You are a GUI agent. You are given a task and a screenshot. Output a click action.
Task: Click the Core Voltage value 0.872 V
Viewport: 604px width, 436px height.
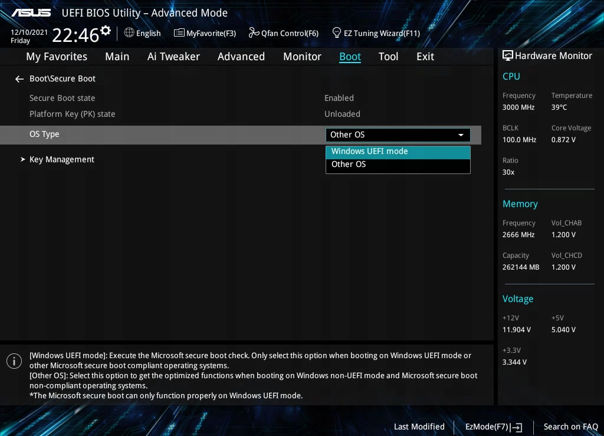[563, 140]
